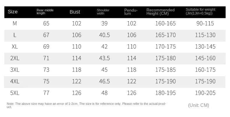Click the 3XL recommended height 175-185

tap(165, 70)
